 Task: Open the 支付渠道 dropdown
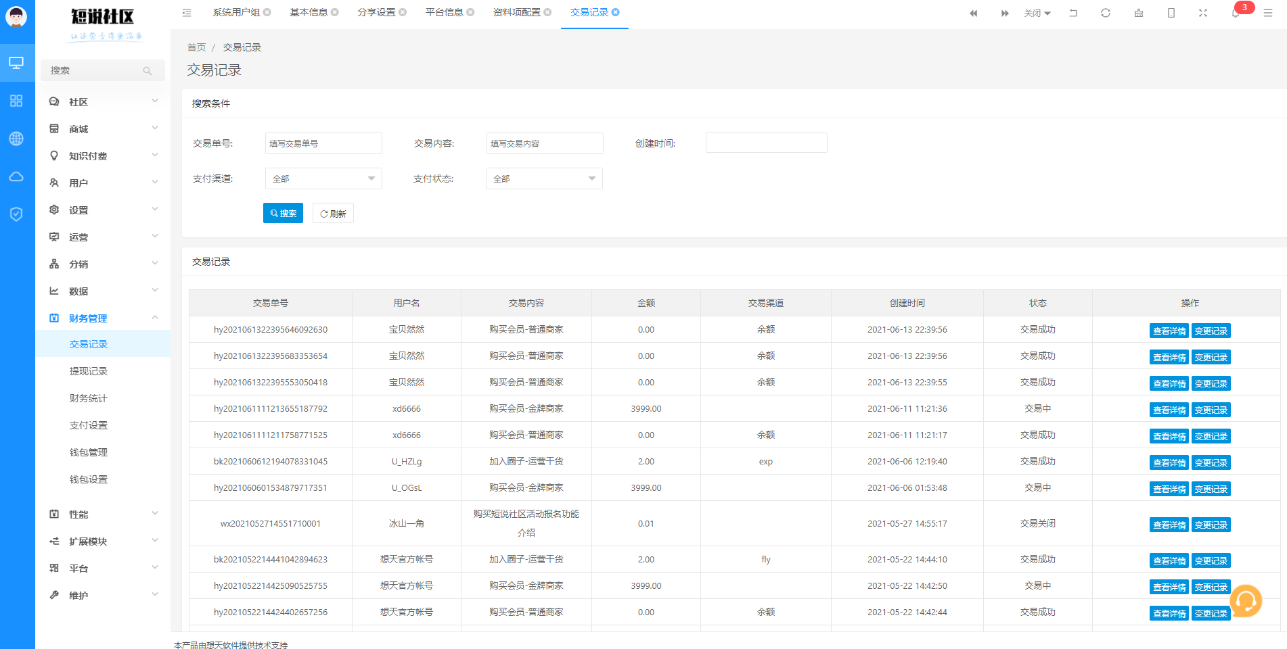323,178
